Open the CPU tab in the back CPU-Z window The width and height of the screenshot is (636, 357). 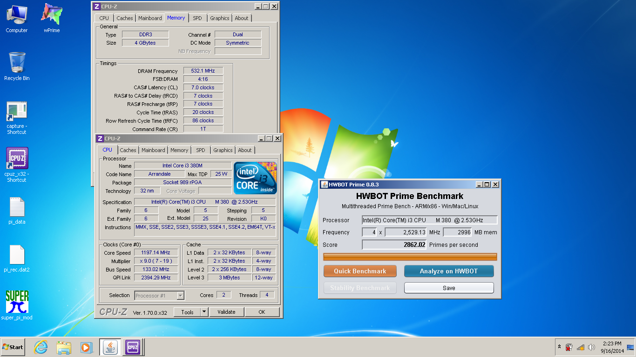pos(104,18)
